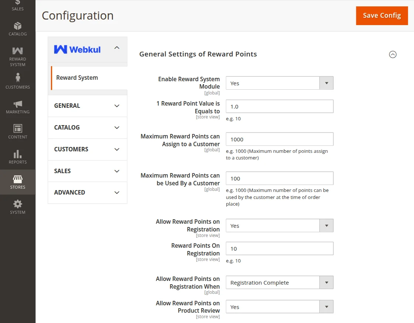Image resolution: width=414 pixels, height=323 pixels.
Task: Open Allow Reward Points on Registration dropdown
Action: pyautogui.click(x=279, y=226)
